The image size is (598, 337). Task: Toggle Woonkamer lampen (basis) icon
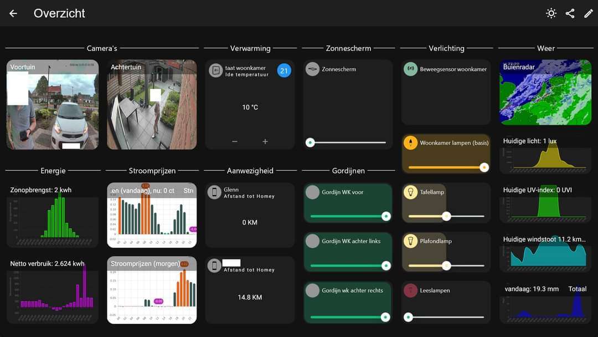coord(411,143)
